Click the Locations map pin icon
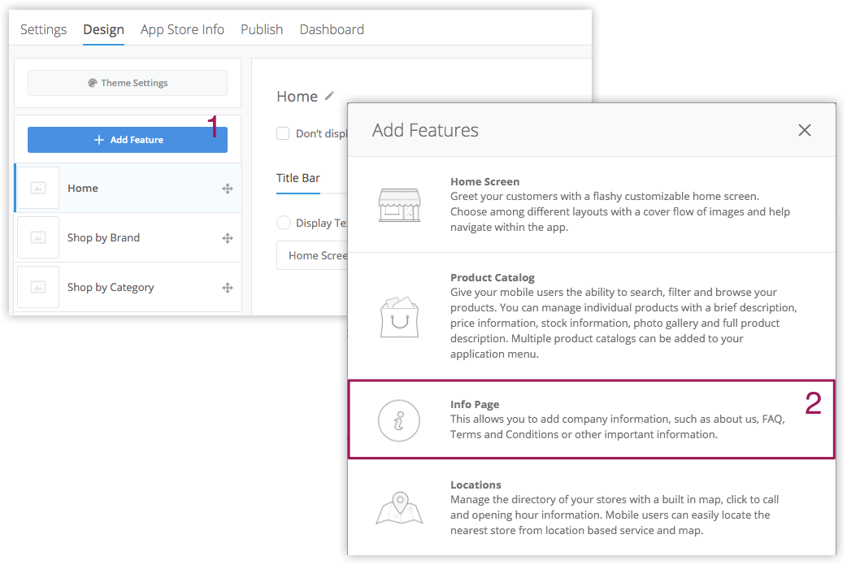The image size is (847, 565). (399, 507)
